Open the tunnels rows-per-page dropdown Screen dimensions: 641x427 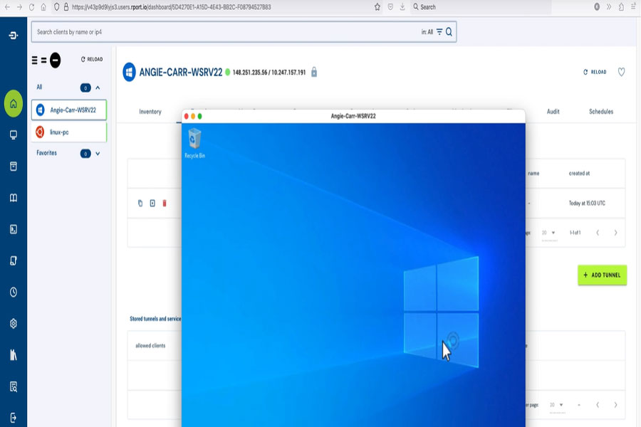[548, 233]
